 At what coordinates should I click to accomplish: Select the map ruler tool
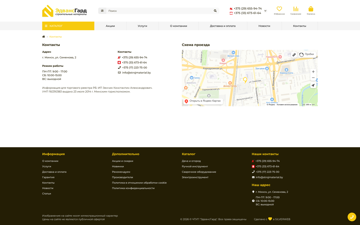tap(294, 54)
